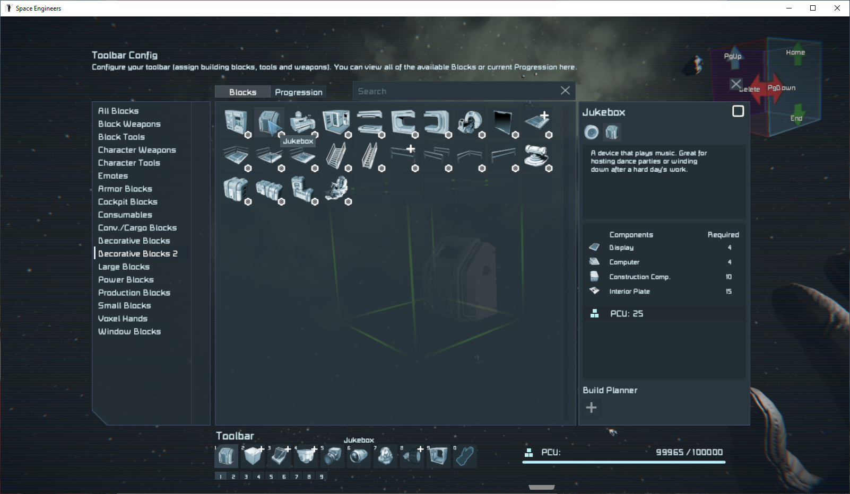The image size is (850, 494).
Task: Open the Blocks tab
Action: tap(242, 92)
